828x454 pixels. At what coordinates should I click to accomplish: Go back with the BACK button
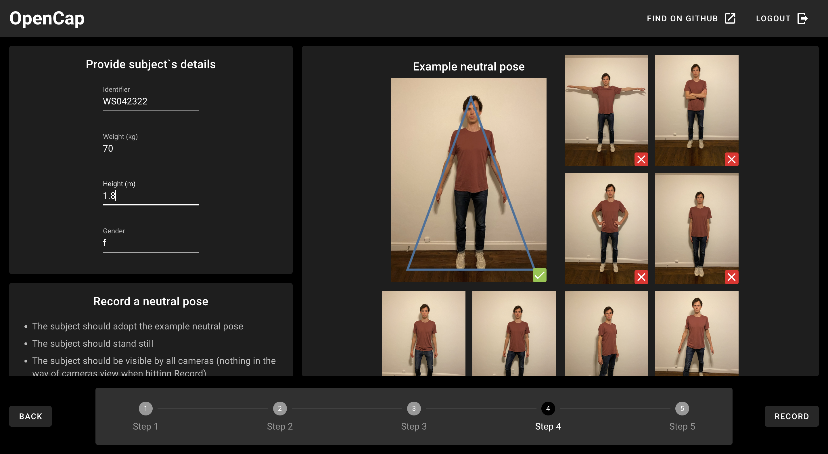30,416
